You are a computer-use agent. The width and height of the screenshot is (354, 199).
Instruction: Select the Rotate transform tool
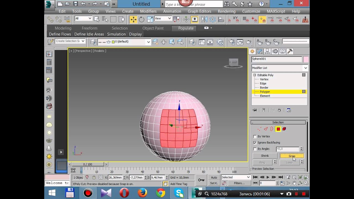click(142, 19)
